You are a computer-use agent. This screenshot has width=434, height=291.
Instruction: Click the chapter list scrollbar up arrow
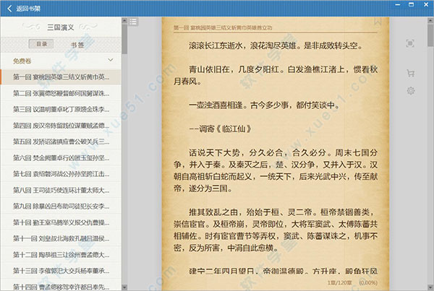click(124, 20)
